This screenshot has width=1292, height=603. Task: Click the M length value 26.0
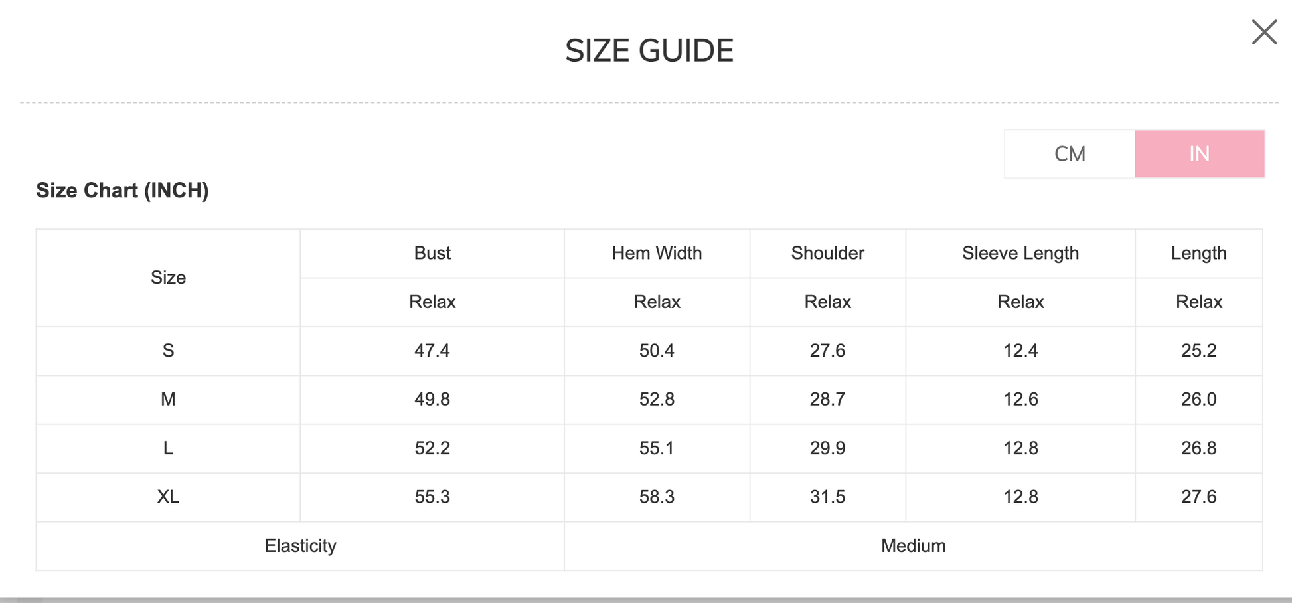point(1198,399)
